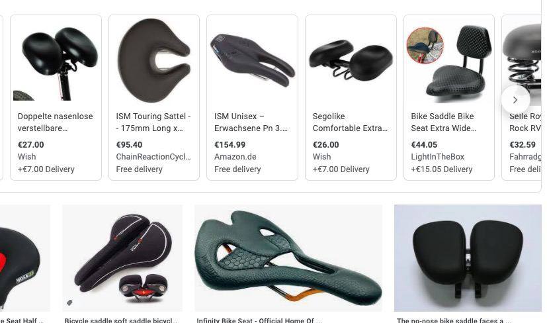Click the Amazon.de seller name
The image size is (547, 323).
(x=235, y=157)
